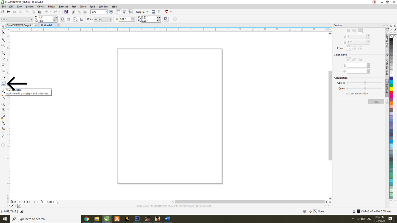This screenshot has width=397, height=223.
Task: Open the Bitmaps menu
Action: [63, 7]
